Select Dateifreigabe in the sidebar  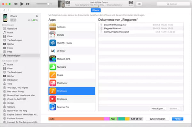[x=20, y=56]
